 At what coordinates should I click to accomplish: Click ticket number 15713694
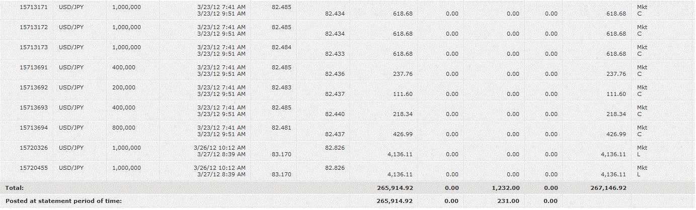[x=34, y=128]
